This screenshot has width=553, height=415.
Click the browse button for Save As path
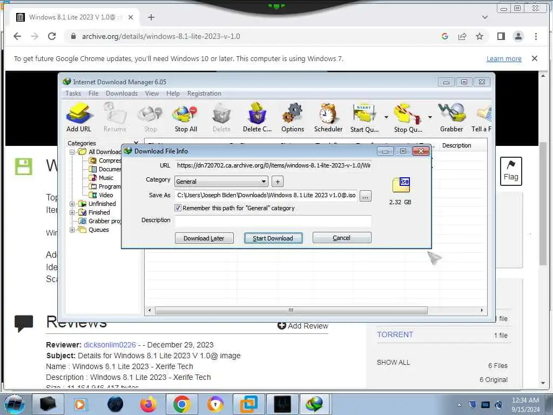point(366,196)
